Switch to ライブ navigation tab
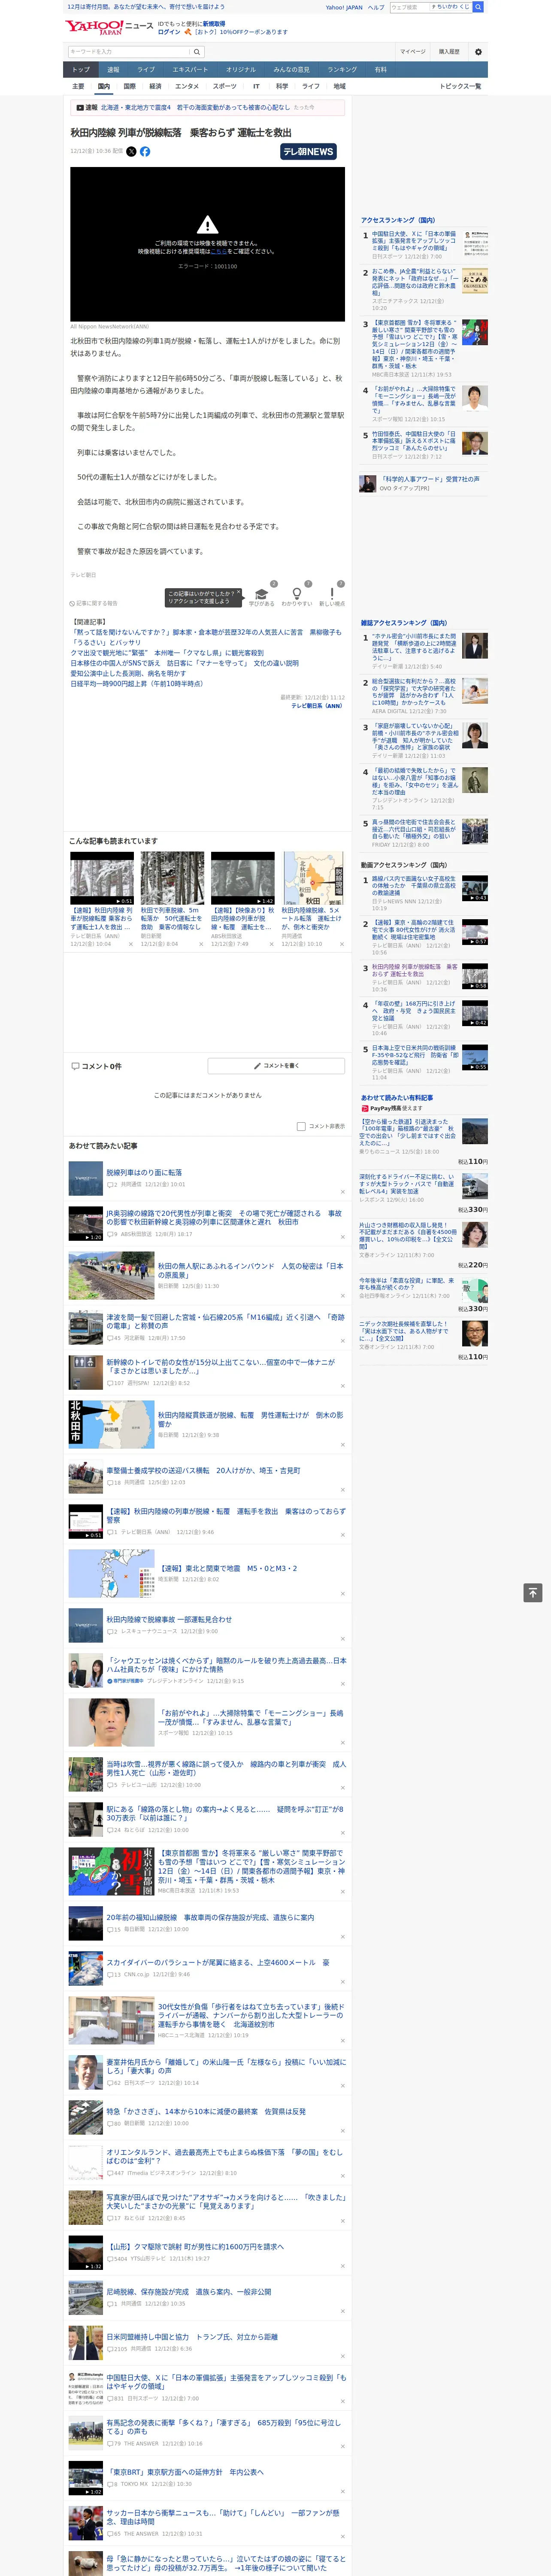The width and height of the screenshot is (551, 2576). [146, 70]
